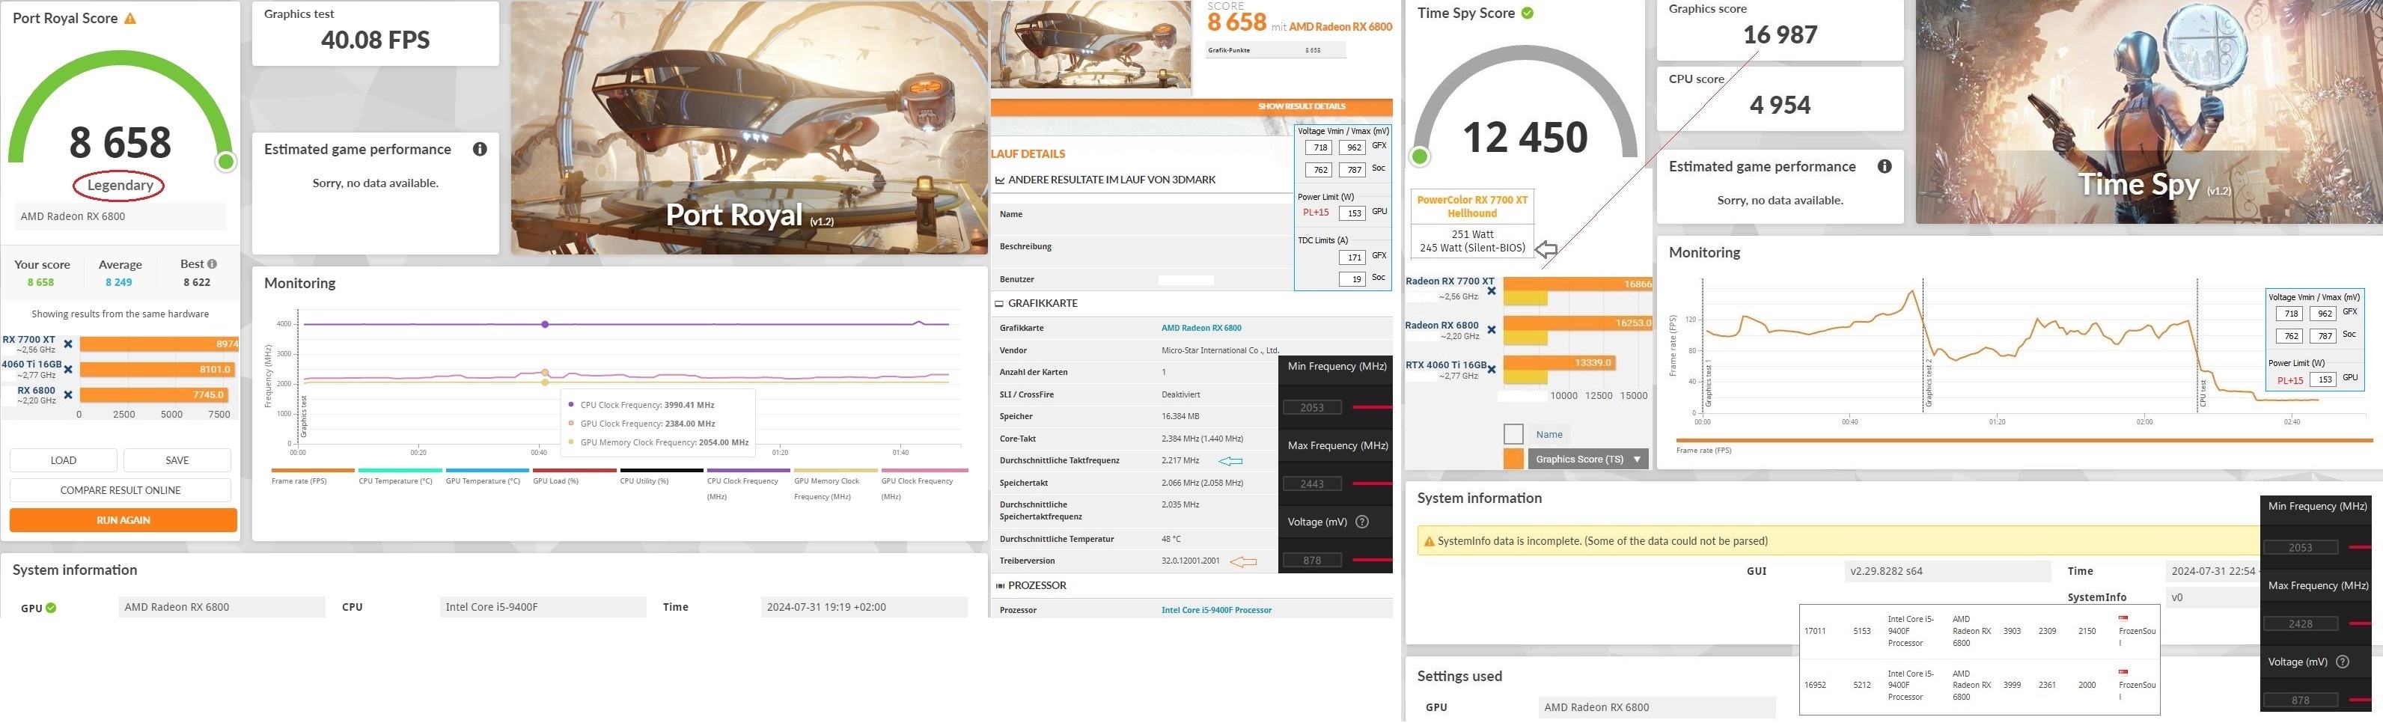
Task: Click the SystemInfo incomplete warning icon
Action: tap(1430, 542)
